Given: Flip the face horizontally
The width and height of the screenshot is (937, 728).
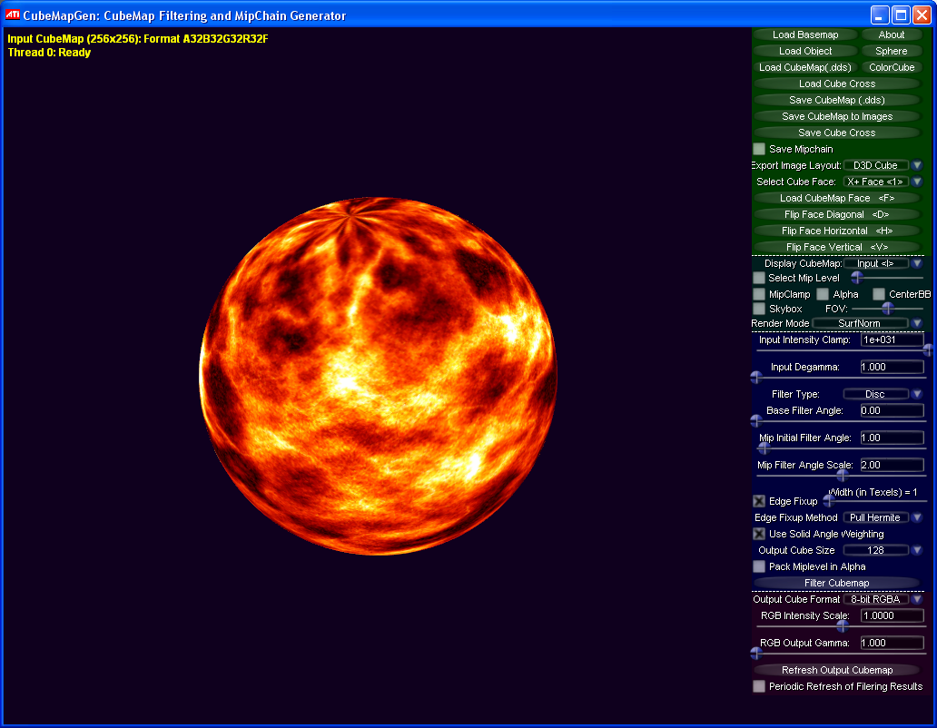Looking at the screenshot, I should tap(836, 231).
